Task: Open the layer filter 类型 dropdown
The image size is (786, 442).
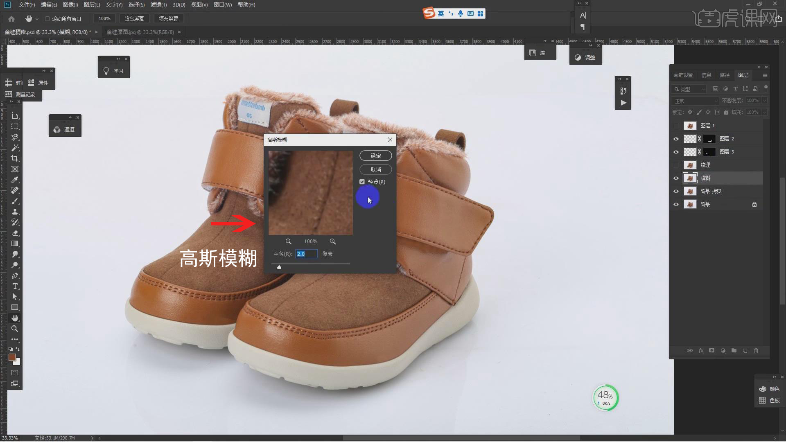Action: coord(690,89)
